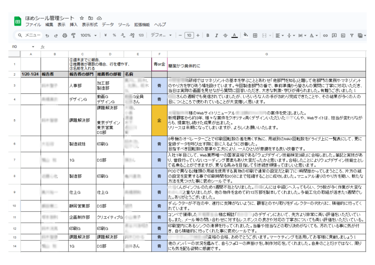Select the 人事部 cell
Viewport: 375px width, 265px height.
[x=82, y=86]
